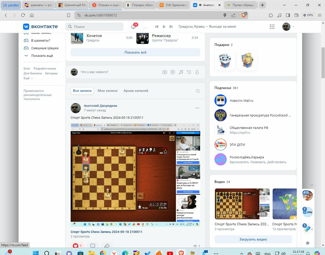325x255 pixels.
Task: Play the song 'Режиссер'
Action: pos(143,38)
